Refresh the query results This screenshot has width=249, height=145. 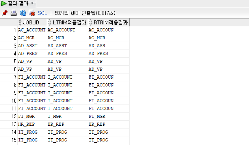(x=22, y=13)
